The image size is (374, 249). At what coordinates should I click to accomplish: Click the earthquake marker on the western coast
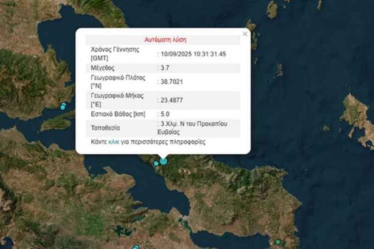click(63, 107)
